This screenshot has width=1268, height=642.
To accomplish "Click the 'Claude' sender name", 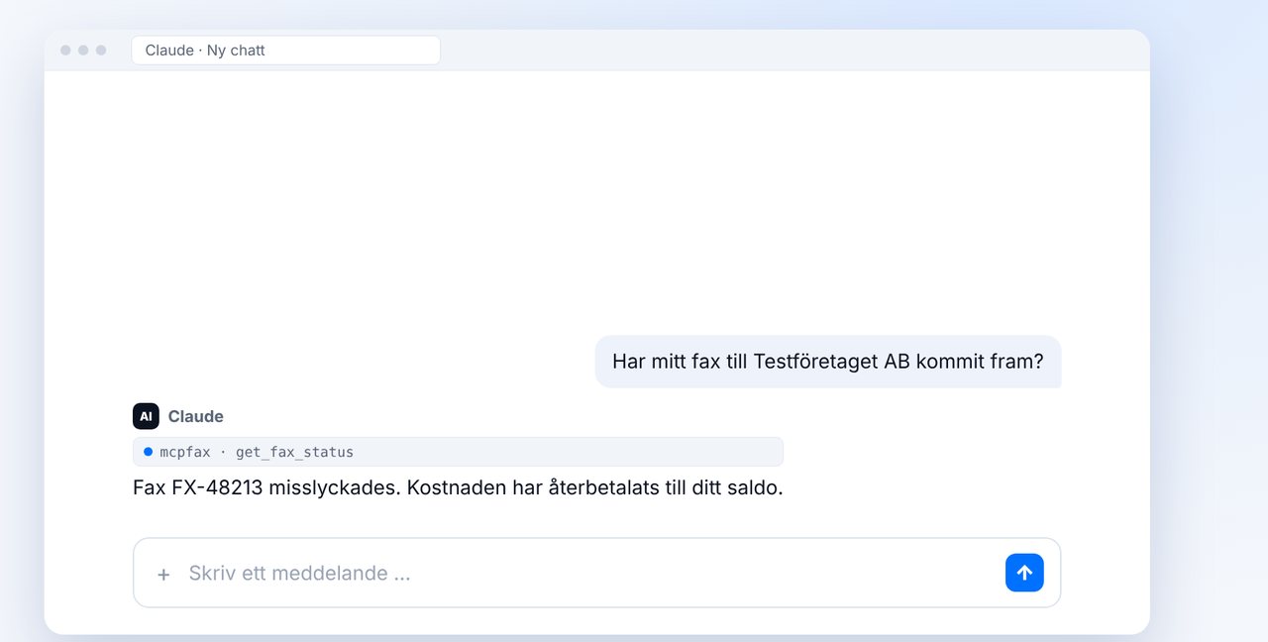I will 195,416.
